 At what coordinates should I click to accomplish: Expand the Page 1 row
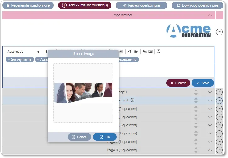pyautogui.click(x=210, y=92)
